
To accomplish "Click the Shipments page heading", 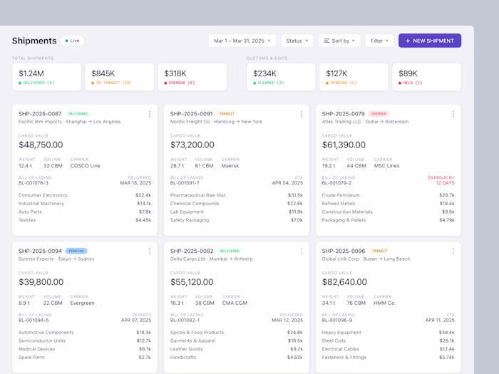I will click(x=34, y=41).
